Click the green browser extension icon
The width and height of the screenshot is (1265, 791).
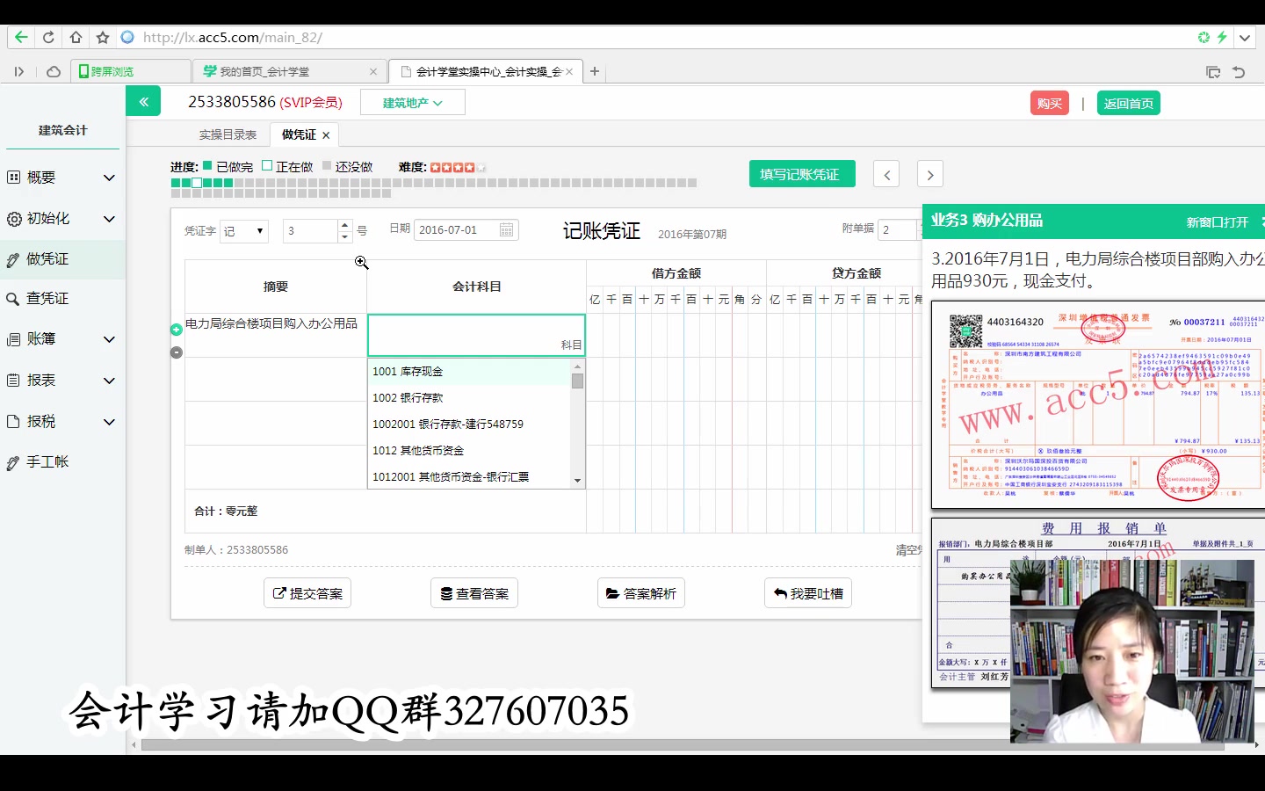[1204, 37]
